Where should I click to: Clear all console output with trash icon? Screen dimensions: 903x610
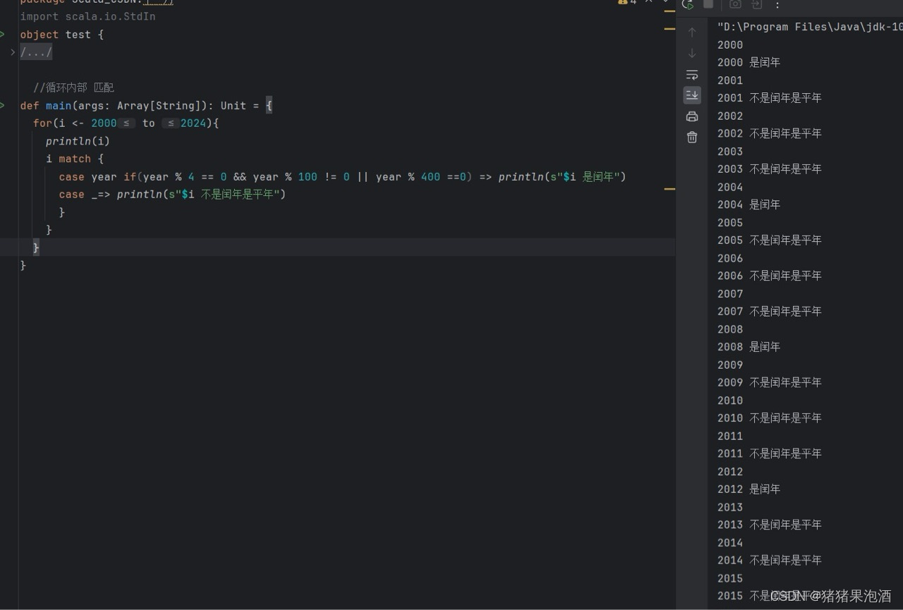click(692, 137)
